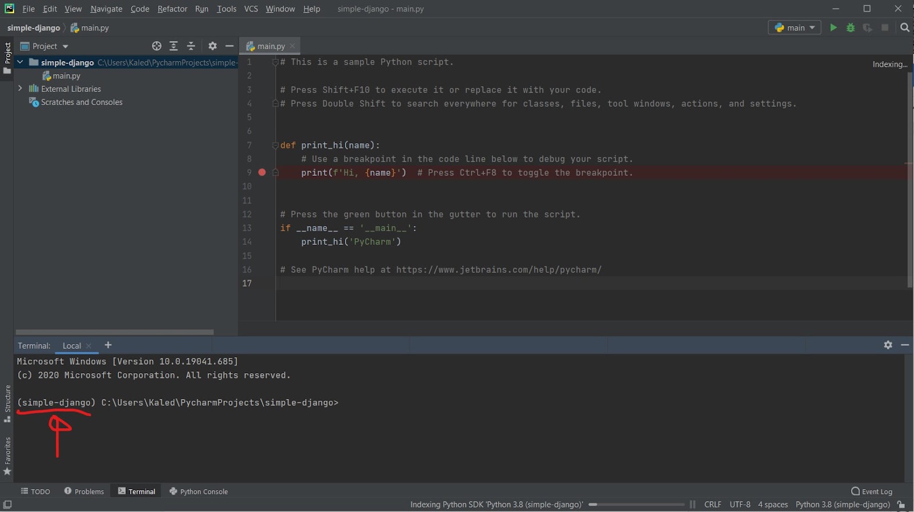Close the Local terminal tab
The width and height of the screenshot is (914, 512).
click(89, 346)
